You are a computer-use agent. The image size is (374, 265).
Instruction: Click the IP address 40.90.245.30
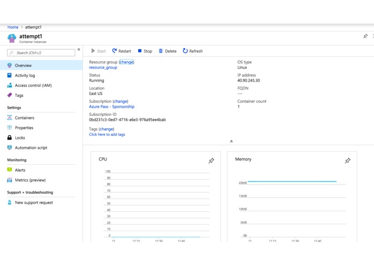click(x=249, y=80)
